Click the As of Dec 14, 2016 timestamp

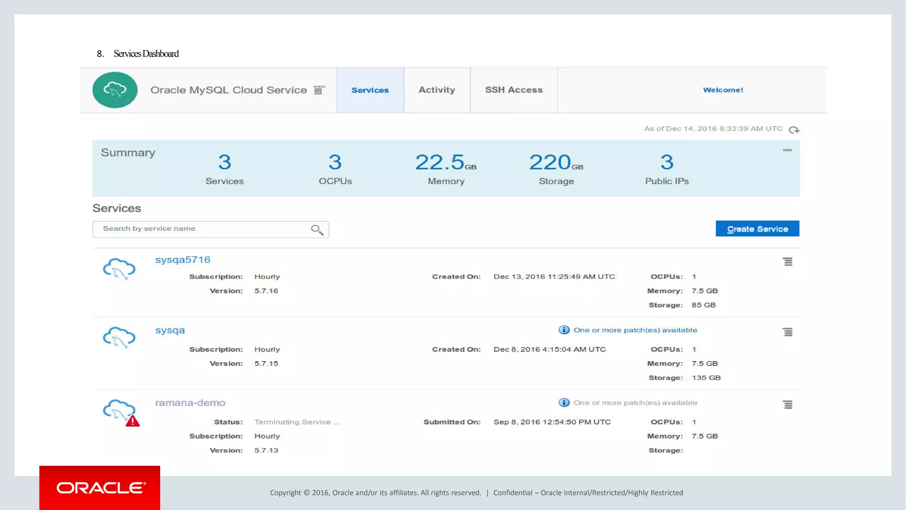713,129
